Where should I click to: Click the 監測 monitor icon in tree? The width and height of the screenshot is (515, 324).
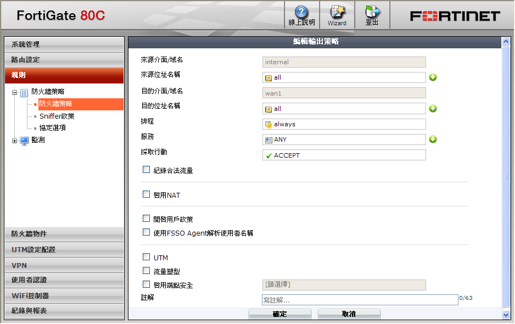pos(24,141)
